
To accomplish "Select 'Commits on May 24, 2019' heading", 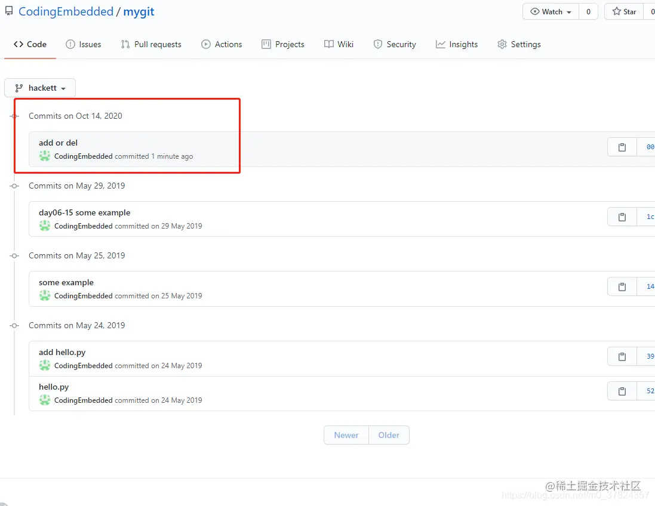I will coord(77,325).
